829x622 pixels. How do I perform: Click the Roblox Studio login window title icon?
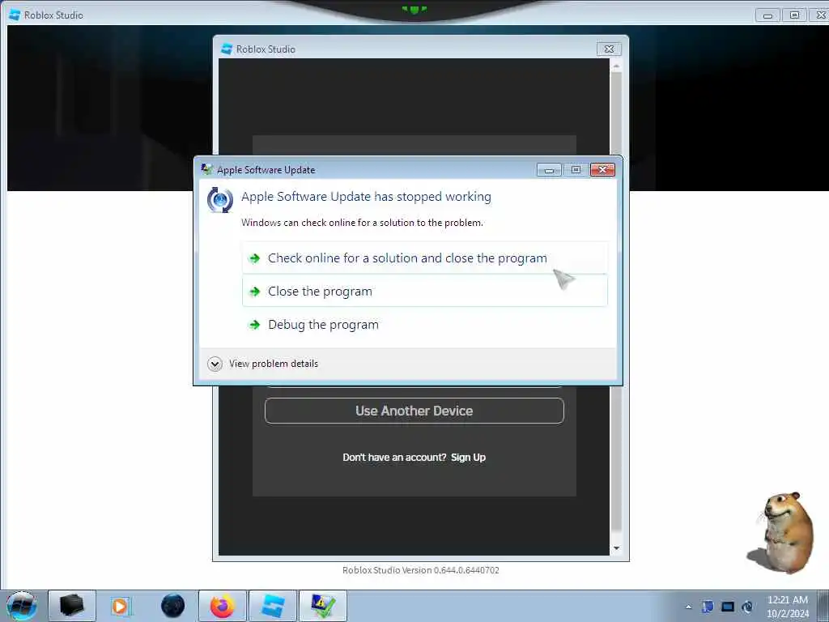click(227, 49)
